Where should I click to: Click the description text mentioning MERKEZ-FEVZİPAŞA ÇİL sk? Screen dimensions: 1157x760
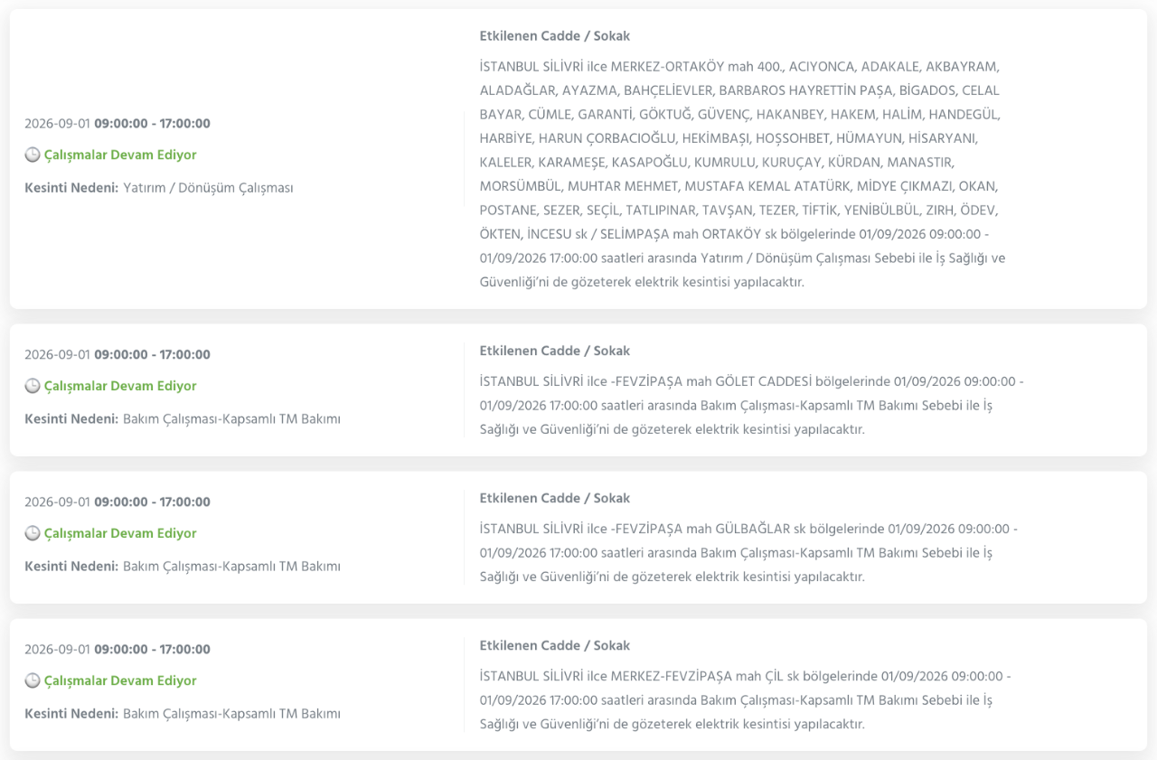coord(746,700)
